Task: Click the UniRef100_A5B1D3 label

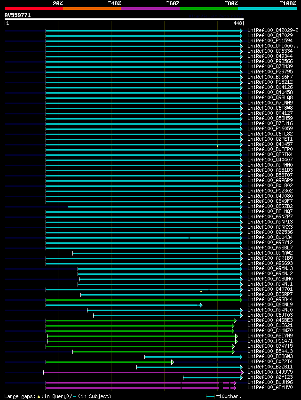Action: 270,170
